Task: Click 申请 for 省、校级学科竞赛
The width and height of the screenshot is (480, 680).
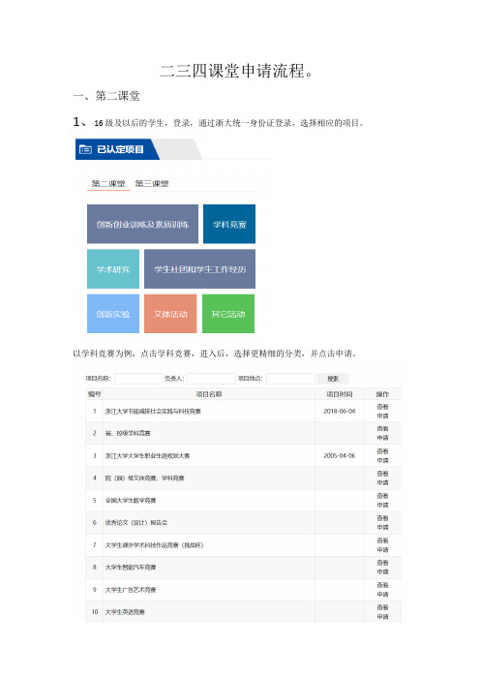Action: pos(382,438)
